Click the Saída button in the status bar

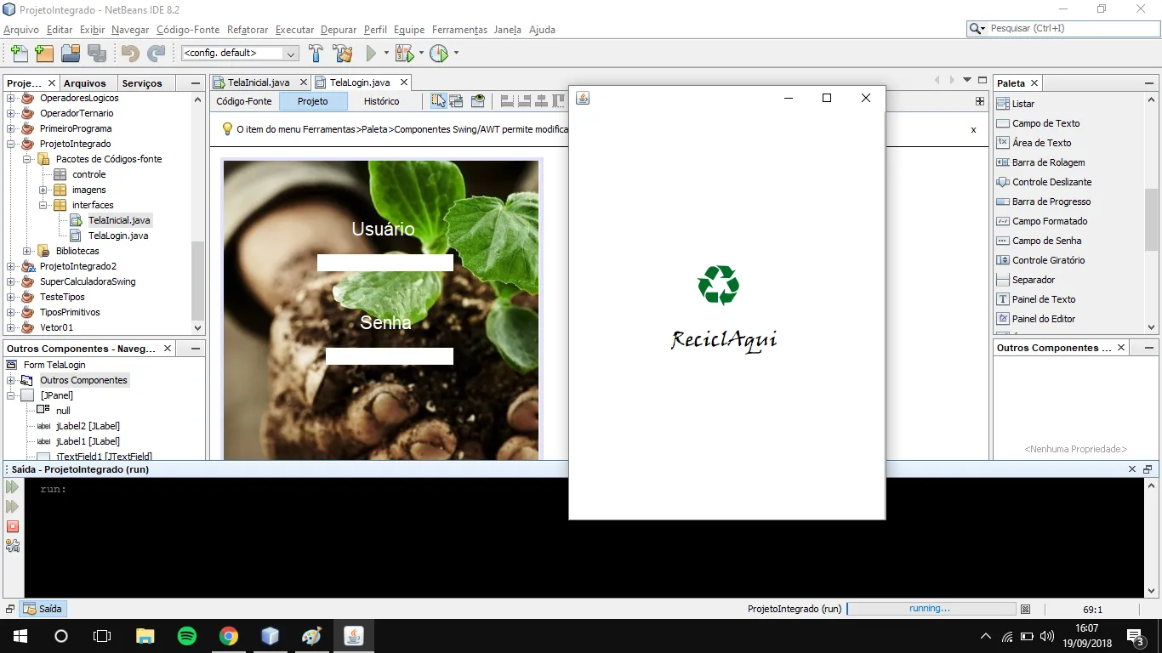43,609
